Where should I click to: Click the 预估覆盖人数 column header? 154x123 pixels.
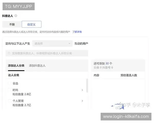click(129, 75)
